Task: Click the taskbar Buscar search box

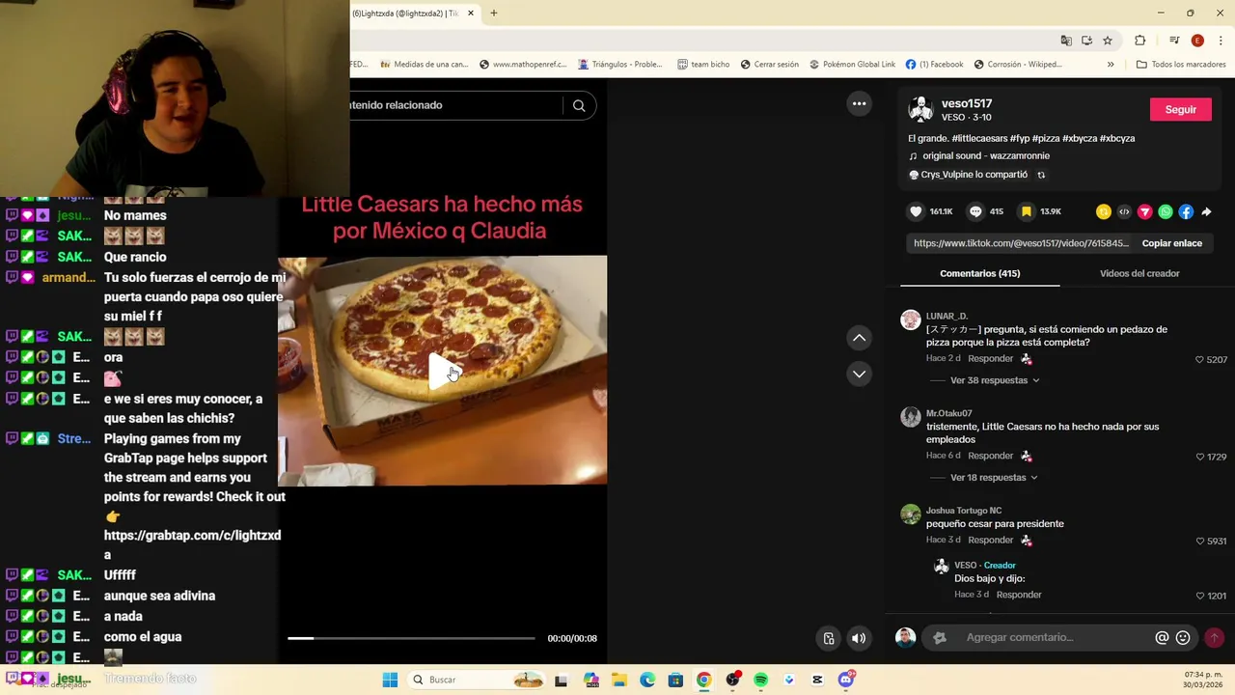Action: [478, 680]
